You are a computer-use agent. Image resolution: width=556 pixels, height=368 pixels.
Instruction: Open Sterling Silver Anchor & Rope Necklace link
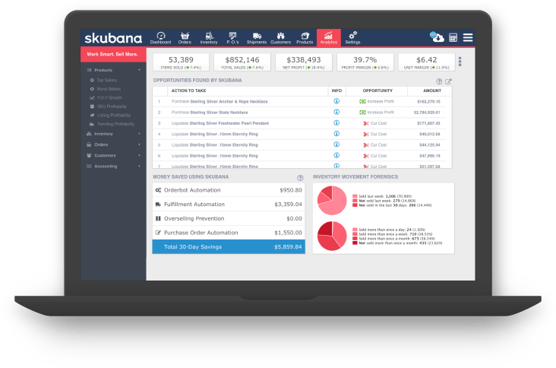229,101
